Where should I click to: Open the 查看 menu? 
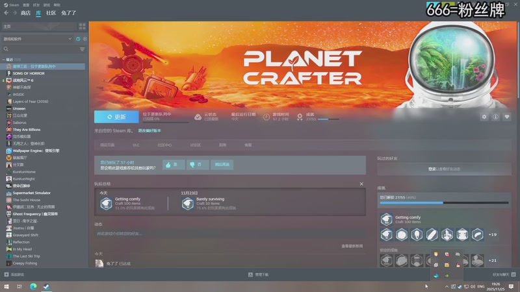coord(26,5)
